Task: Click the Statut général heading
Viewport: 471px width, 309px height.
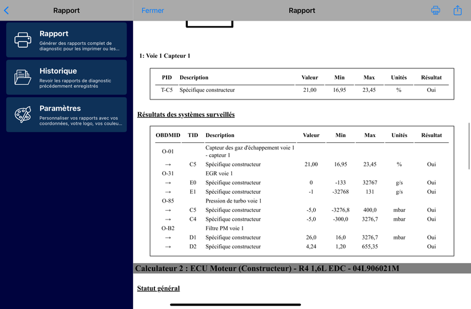Action: click(x=158, y=288)
